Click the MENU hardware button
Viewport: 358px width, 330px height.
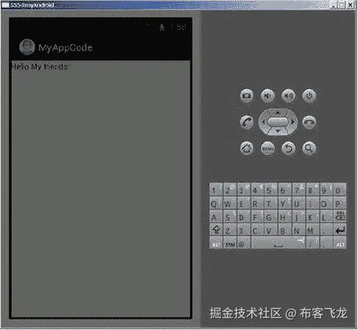click(268, 148)
